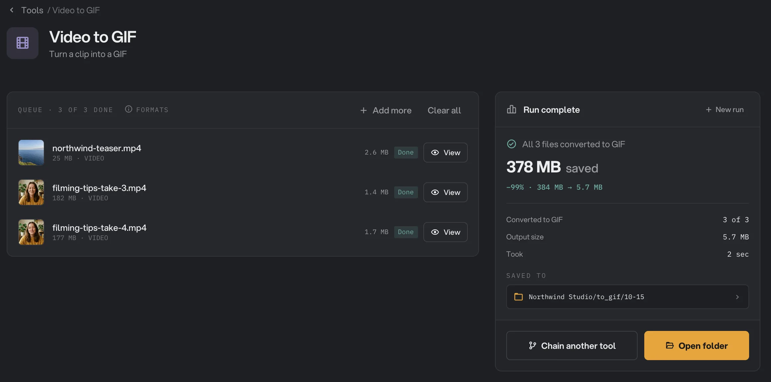Click the Open folder button
Screen dimensions: 771x382
pyautogui.click(x=696, y=346)
